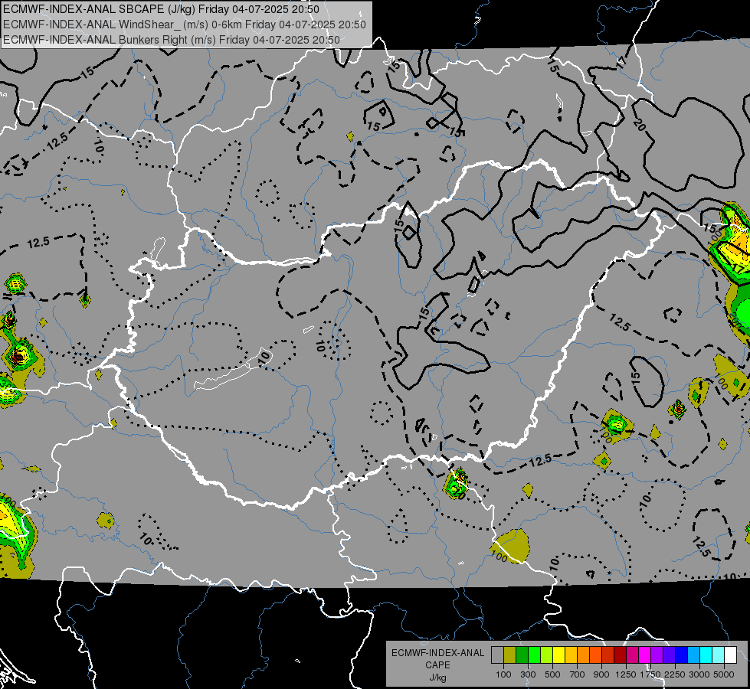
Task: Click legend value 2250
Action: pyautogui.click(x=676, y=674)
